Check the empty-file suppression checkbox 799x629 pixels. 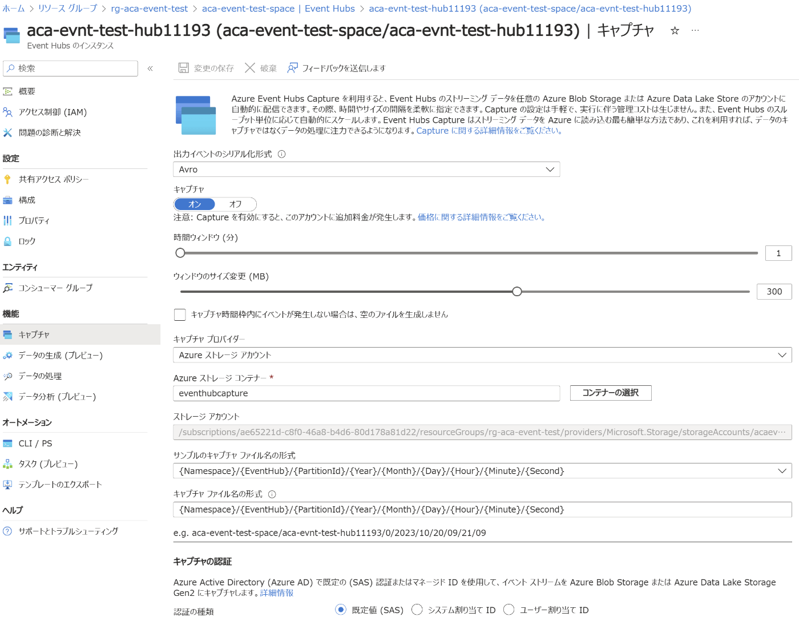tap(180, 314)
